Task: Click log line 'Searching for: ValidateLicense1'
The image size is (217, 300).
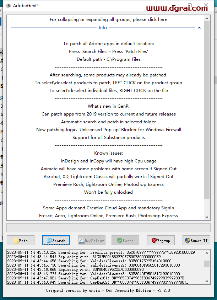Action: tap(89, 261)
